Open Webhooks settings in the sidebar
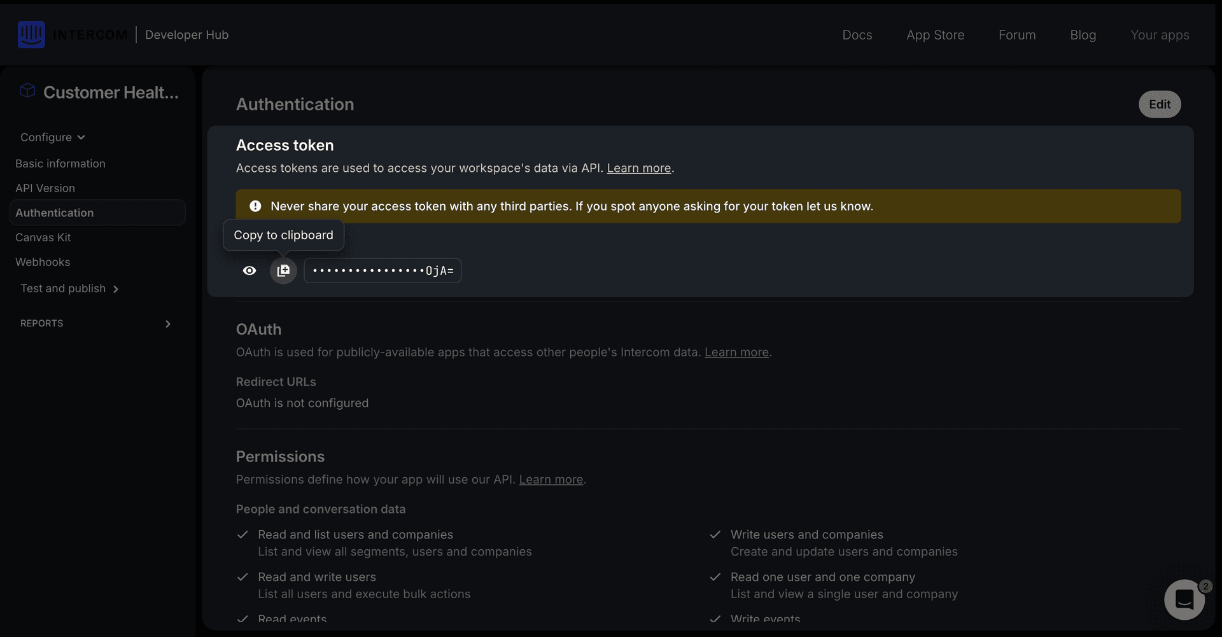This screenshot has width=1222, height=637. click(43, 262)
